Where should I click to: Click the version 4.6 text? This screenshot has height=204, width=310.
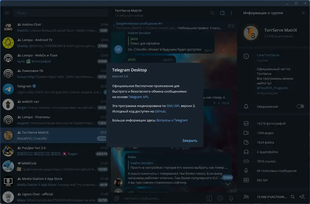click(x=120, y=76)
